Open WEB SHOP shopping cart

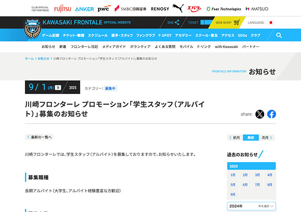[228, 23]
